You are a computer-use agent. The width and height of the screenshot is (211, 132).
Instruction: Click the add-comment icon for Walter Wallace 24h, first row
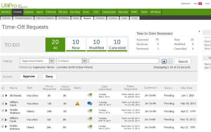pos(90,111)
